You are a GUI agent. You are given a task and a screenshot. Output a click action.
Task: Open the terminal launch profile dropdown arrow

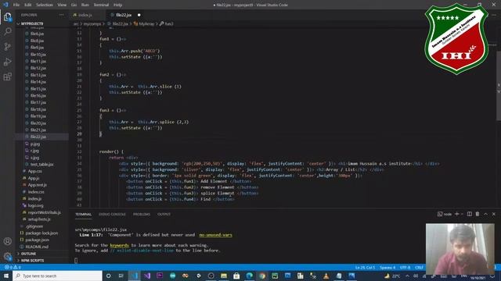pyautogui.click(x=462, y=214)
